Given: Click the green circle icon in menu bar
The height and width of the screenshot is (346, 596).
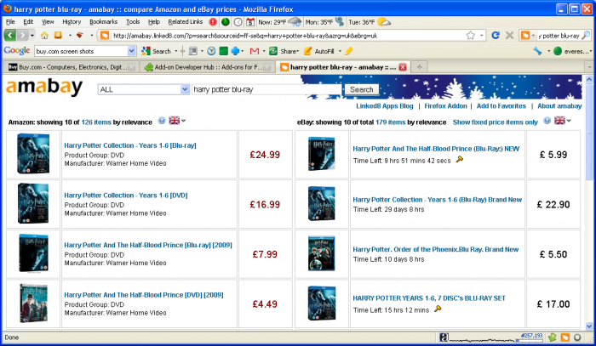Looking at the screenshot, I should click(x=226, y=22).
